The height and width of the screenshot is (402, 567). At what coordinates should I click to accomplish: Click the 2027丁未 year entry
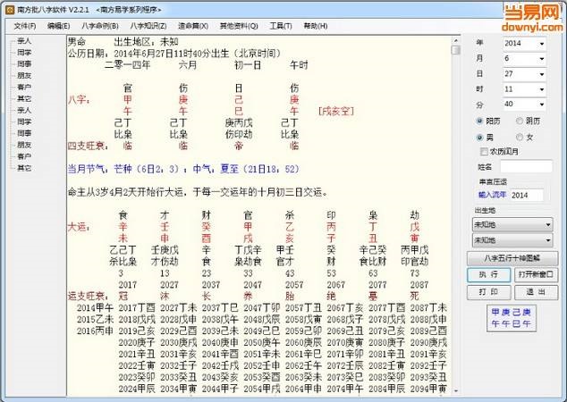tap(179, 308)
